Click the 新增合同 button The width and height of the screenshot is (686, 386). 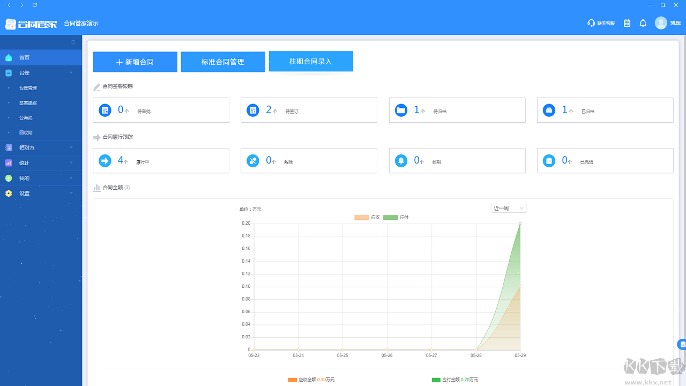135,62
